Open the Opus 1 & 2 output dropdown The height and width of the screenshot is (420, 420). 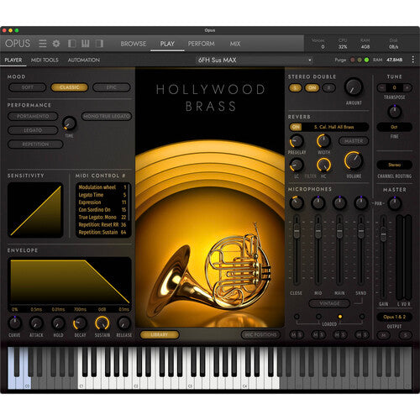[x=394, y=317]
